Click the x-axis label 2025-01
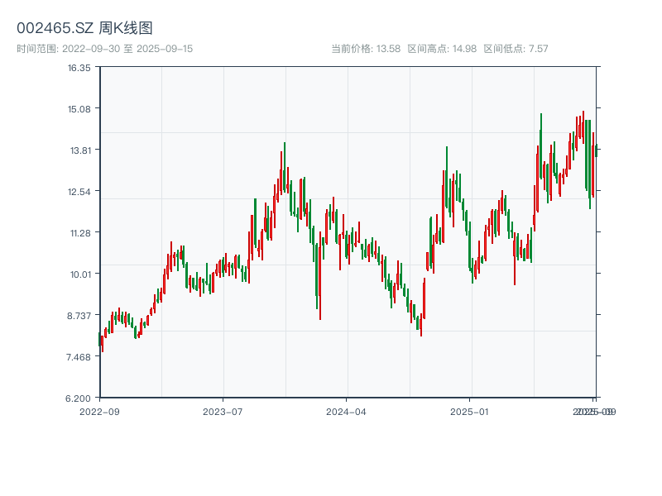 (469, 412)
